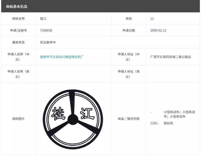Click the category value 12
This screenshot has width=202, height=156.
click(152, 18)
